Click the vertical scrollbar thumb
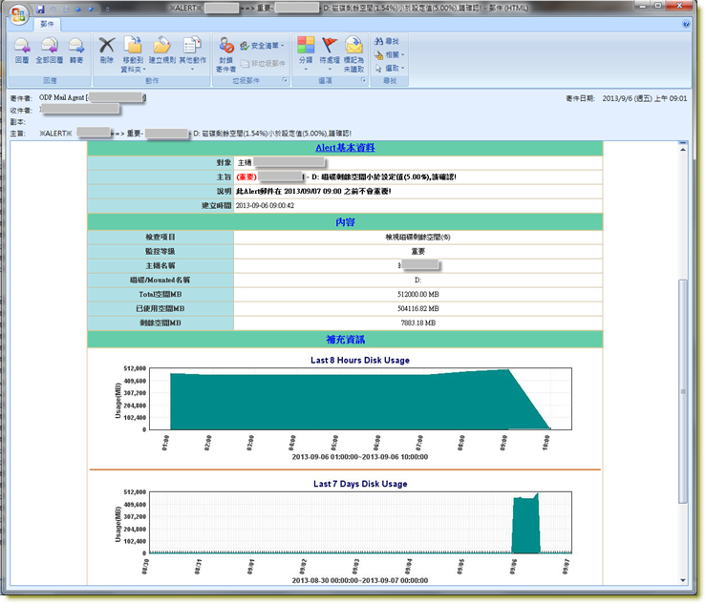The image size is (706, 604). 683,391
